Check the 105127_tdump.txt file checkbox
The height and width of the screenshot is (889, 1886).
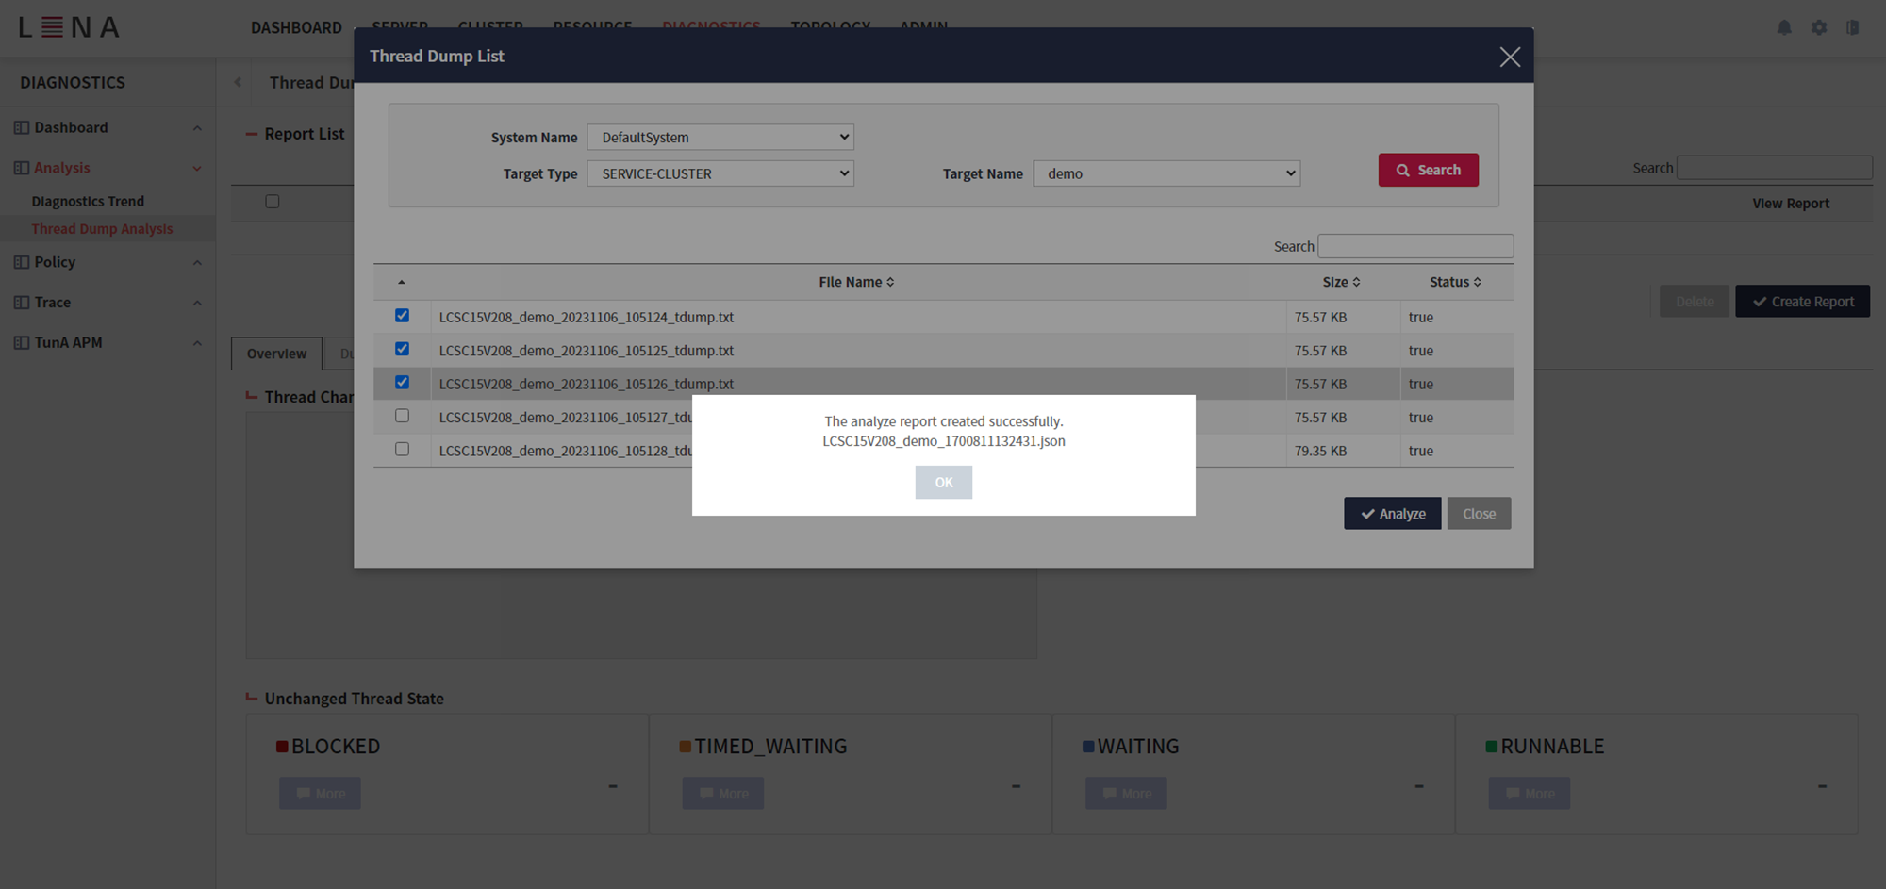(x=402, y=415)
